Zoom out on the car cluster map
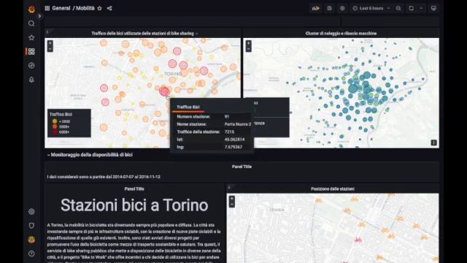This screenshot has height=263, width=467. (248, 49)
